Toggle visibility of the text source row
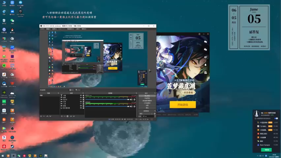 click(81, 96)
